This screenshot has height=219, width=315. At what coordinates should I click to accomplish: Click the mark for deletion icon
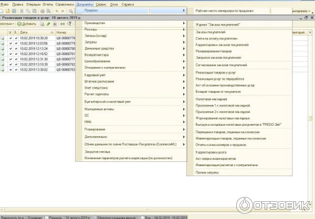55,24
